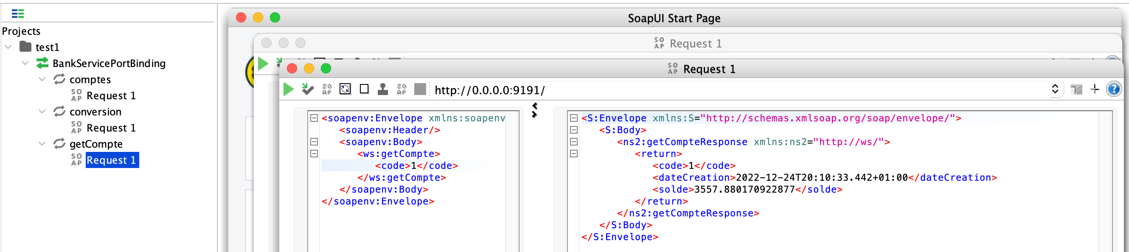The height and width of the screenshot is (252, 1129).
Task: Click split-view tabs icon next to plus
Action: (x=1076, y=90)
